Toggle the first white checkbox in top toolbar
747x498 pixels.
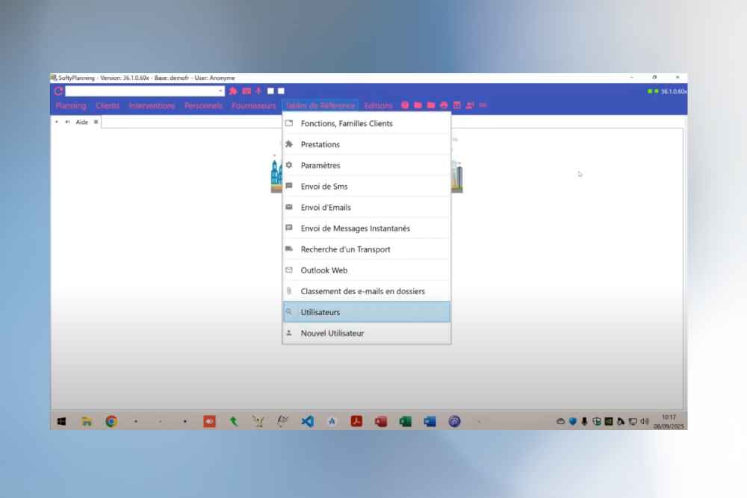click(x=271, y=91)
